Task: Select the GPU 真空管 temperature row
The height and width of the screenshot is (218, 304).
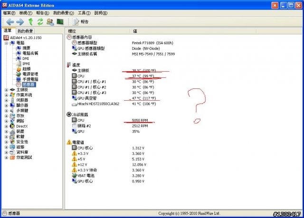Action: click(x=114, y=98)
